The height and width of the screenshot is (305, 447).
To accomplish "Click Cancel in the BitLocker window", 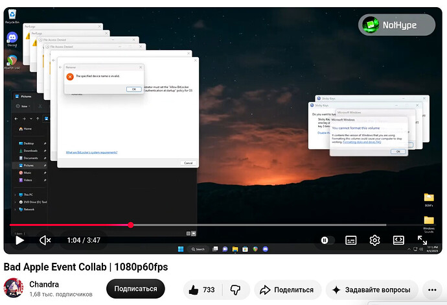I will pos(188,163).
